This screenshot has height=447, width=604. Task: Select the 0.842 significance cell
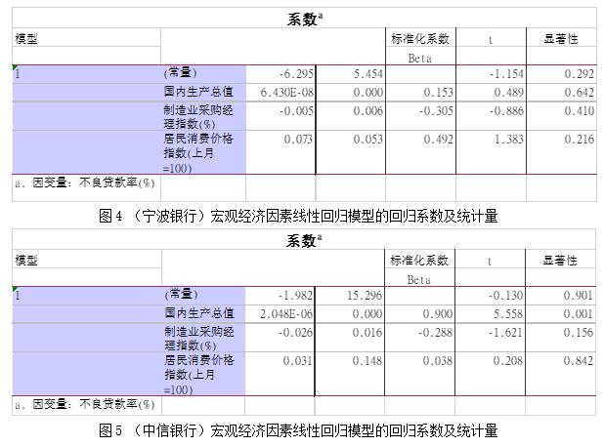[560, 374]
